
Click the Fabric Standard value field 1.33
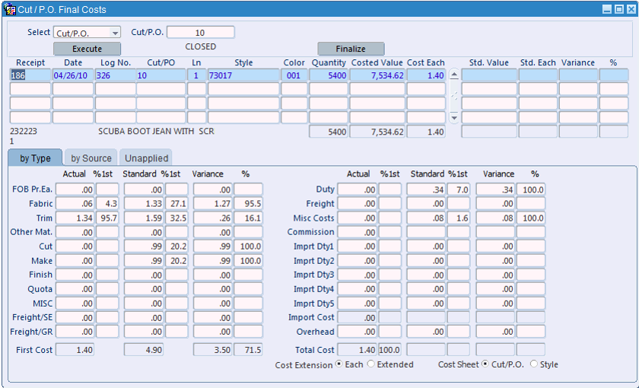pos(144,204)
